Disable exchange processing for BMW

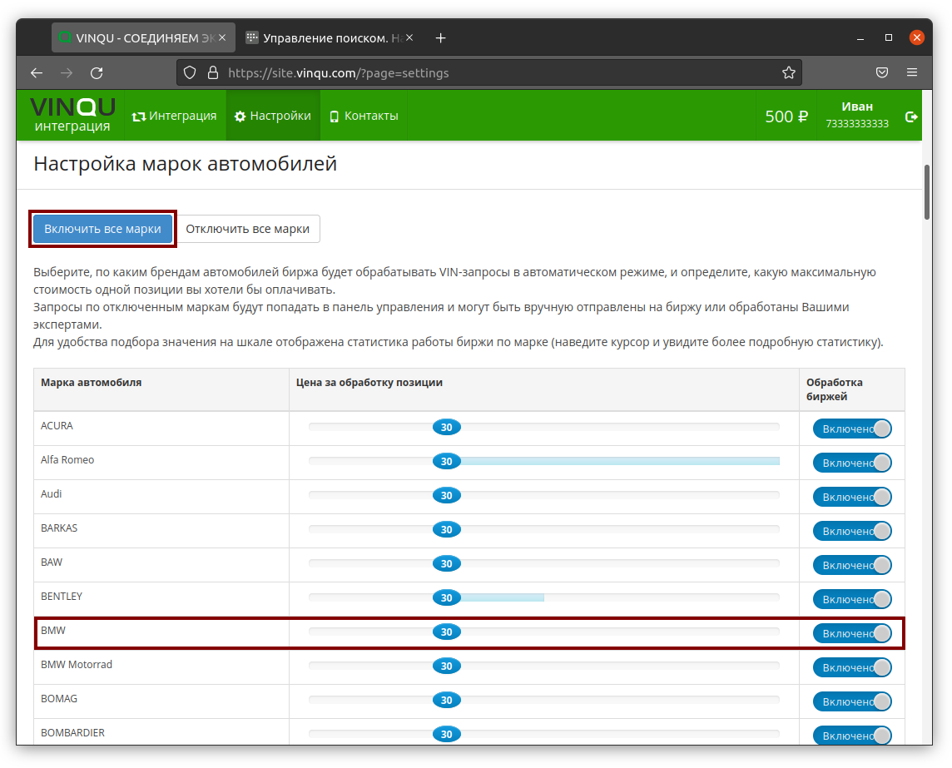[852, 633]
